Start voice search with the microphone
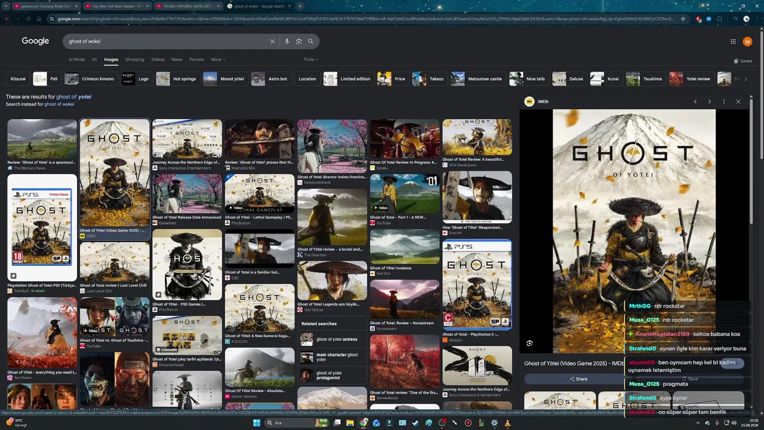 pos(287,42)
